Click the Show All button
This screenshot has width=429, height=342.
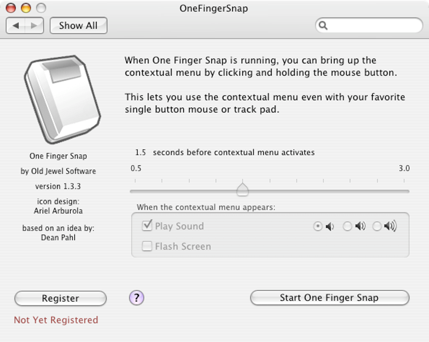[78, 26]
